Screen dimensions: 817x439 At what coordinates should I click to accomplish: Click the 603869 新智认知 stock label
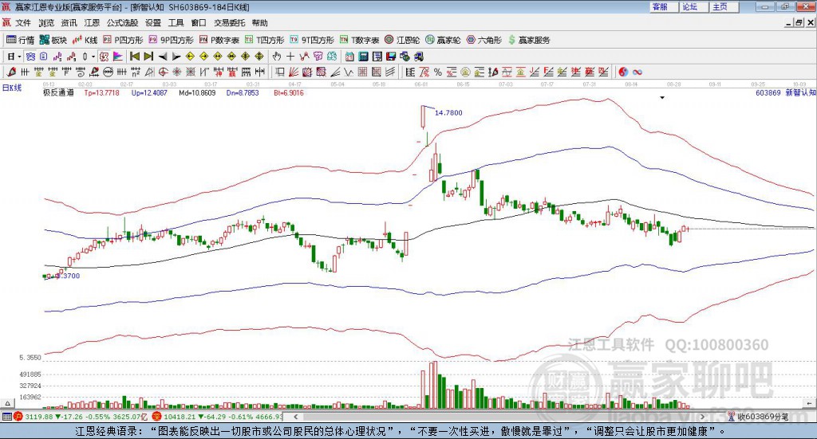point(786,92)
